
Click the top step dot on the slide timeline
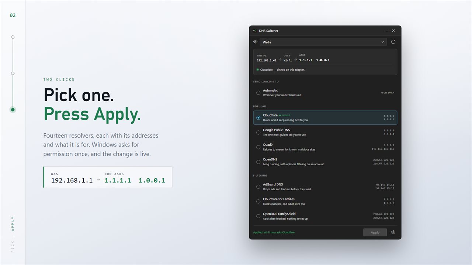coord(13,37)
